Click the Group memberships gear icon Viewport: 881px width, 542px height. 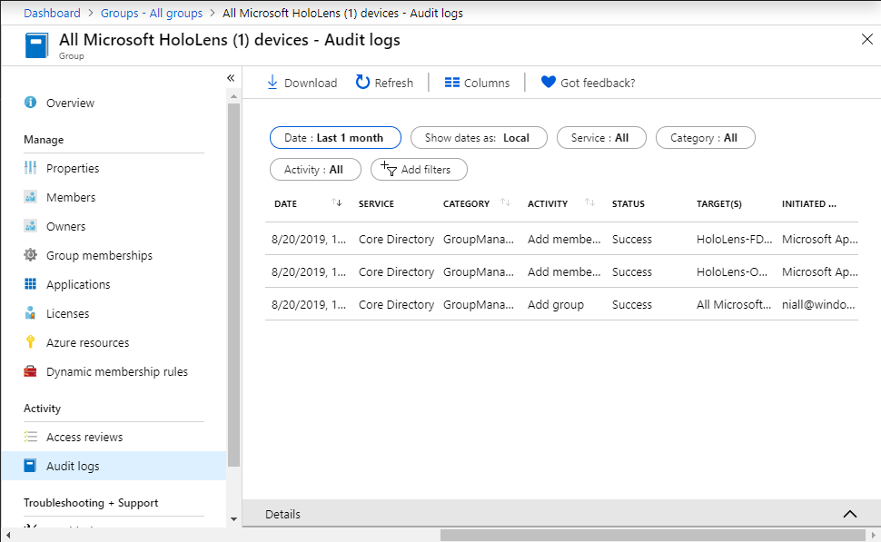[30, 255]
